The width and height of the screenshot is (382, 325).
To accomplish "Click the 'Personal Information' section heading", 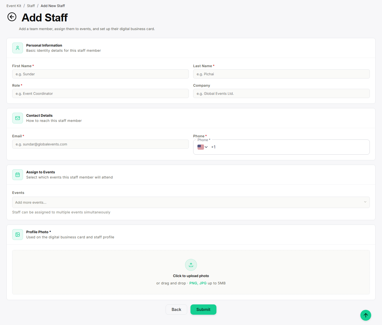I will tap(44, 45).
